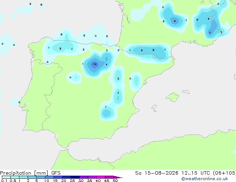This screenshot has width=236, height=182.
Task: Click the 30–35 mm purple legend box
Action: pyautogui.click(x=84, y=177)
